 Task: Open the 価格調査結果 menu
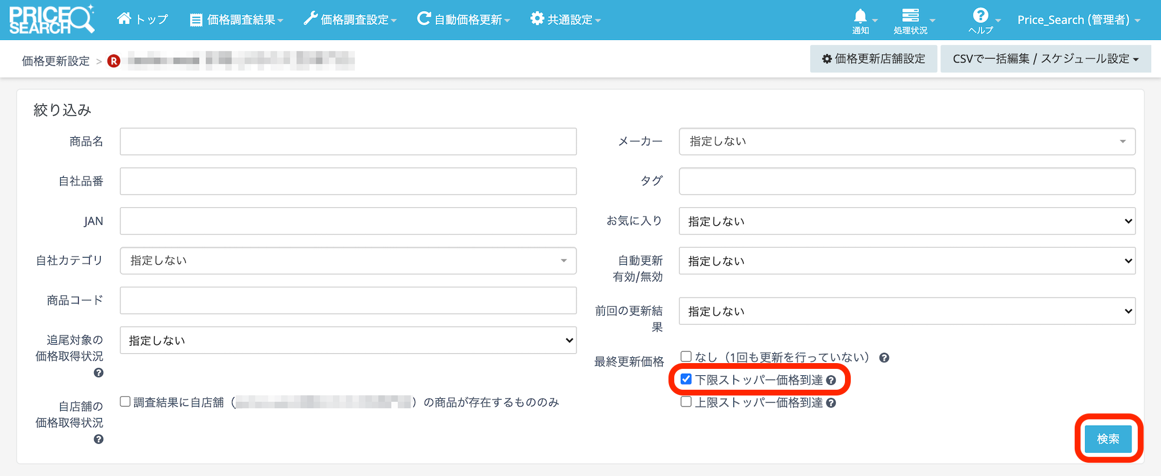pyautogui.click(x=236, y=20)
